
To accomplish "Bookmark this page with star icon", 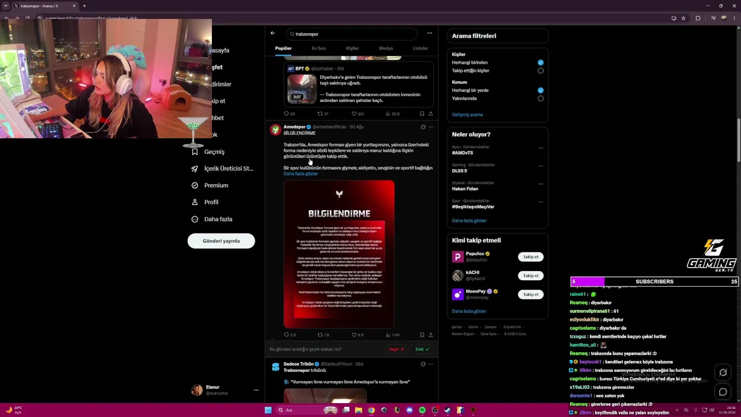I will tap(684, 18).
